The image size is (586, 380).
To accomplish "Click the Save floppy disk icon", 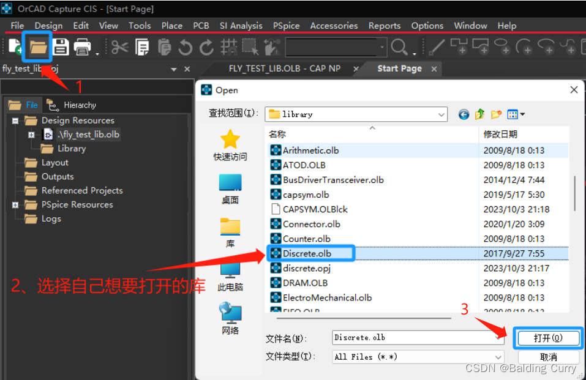I will 61,47.
